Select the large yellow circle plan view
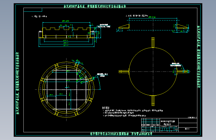216x140 pixels. tap(153, 71)
